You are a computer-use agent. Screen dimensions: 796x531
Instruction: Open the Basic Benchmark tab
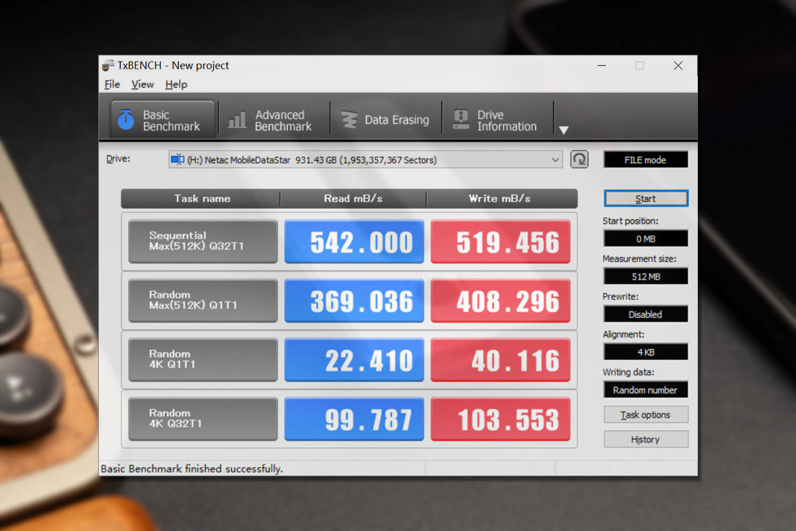point(163,119)
